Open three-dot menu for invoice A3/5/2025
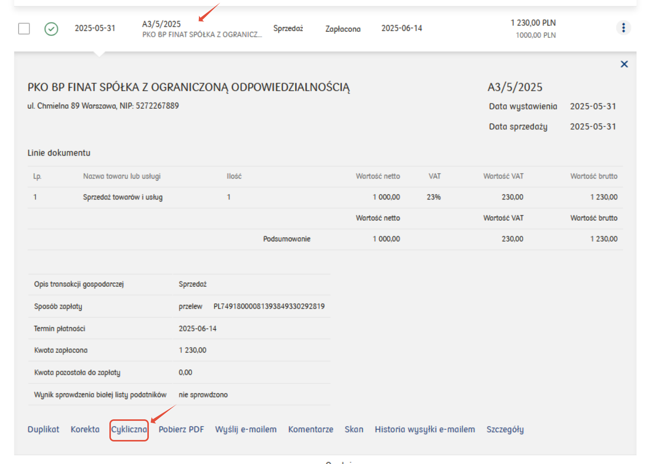The width and height of the screenshot is (648, 464). click(623, 28)
